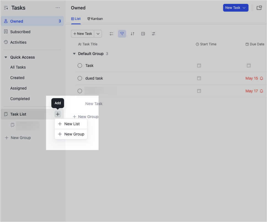Collapse the Quick Access section

[x=6, y=57]
